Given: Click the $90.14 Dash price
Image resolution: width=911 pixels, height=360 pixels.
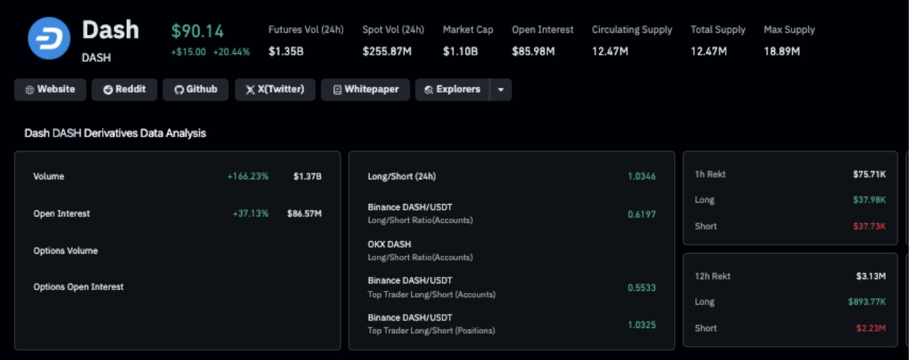Looking at the screenshot, I should [x=198, y=31].
